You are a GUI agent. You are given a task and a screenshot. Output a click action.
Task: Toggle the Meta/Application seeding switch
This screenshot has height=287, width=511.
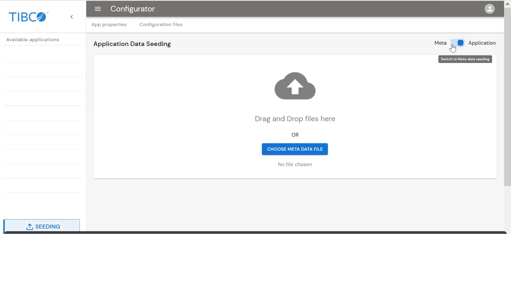tap(458, 43)
